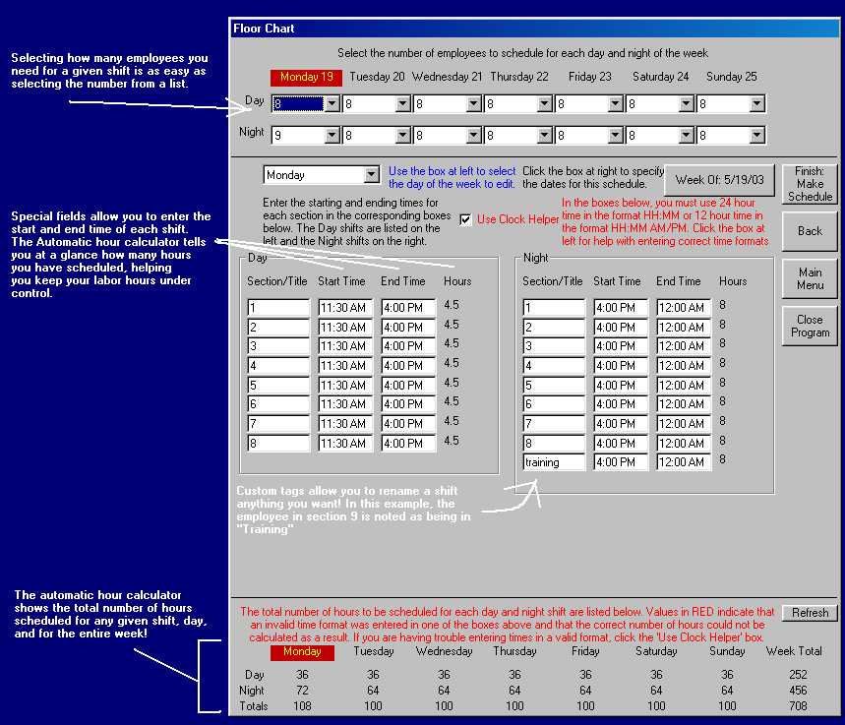Edit Day section 1 end time 4:00 PM

(x=408, y=307)
